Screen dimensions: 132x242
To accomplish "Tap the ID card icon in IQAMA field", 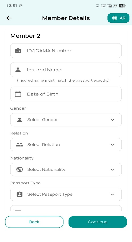I will [x=18, y=51].
